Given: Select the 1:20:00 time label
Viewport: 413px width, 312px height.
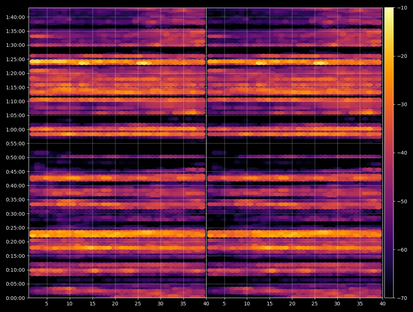Looking at the screenshot, I should [x=15, y=73].
